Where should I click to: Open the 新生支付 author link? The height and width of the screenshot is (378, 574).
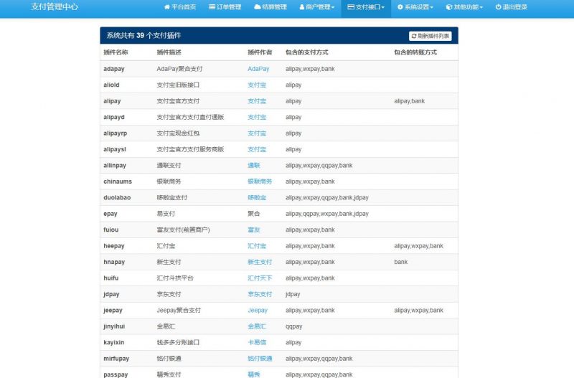pos(260,263)
